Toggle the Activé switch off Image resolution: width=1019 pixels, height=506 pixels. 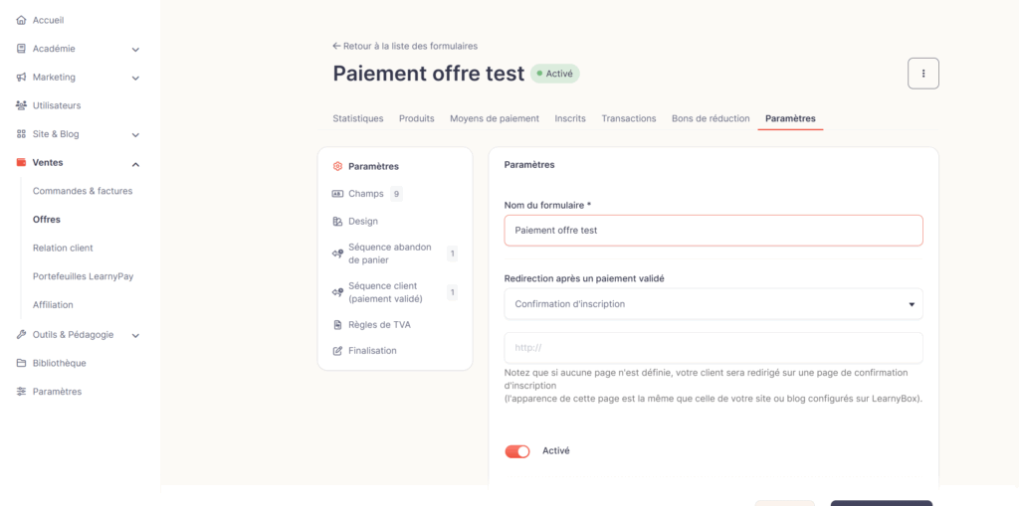click(x=517, y=451)
